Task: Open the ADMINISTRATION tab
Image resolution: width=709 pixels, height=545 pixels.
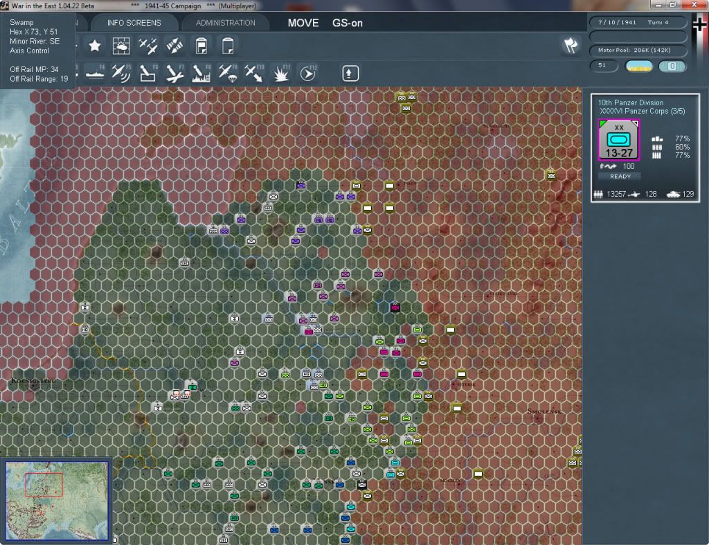Action: pos(225,23)
